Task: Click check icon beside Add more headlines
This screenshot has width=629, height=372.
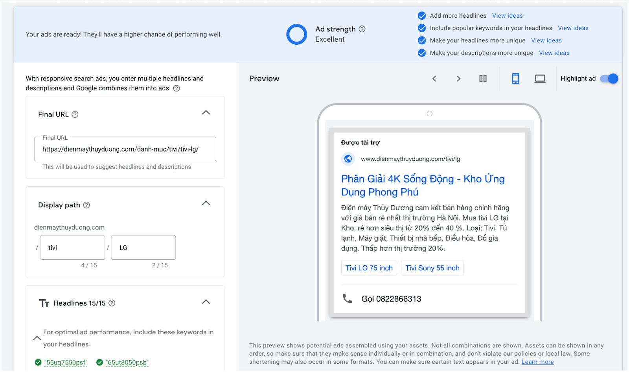Action: [422, 16]
